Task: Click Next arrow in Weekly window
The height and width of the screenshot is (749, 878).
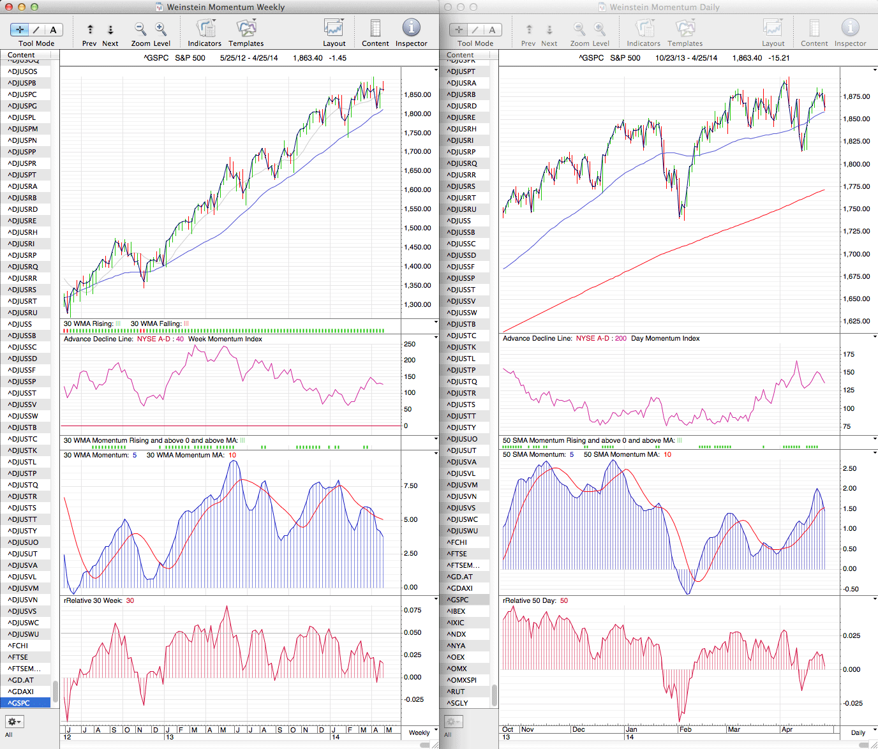Action: point(110,29)
